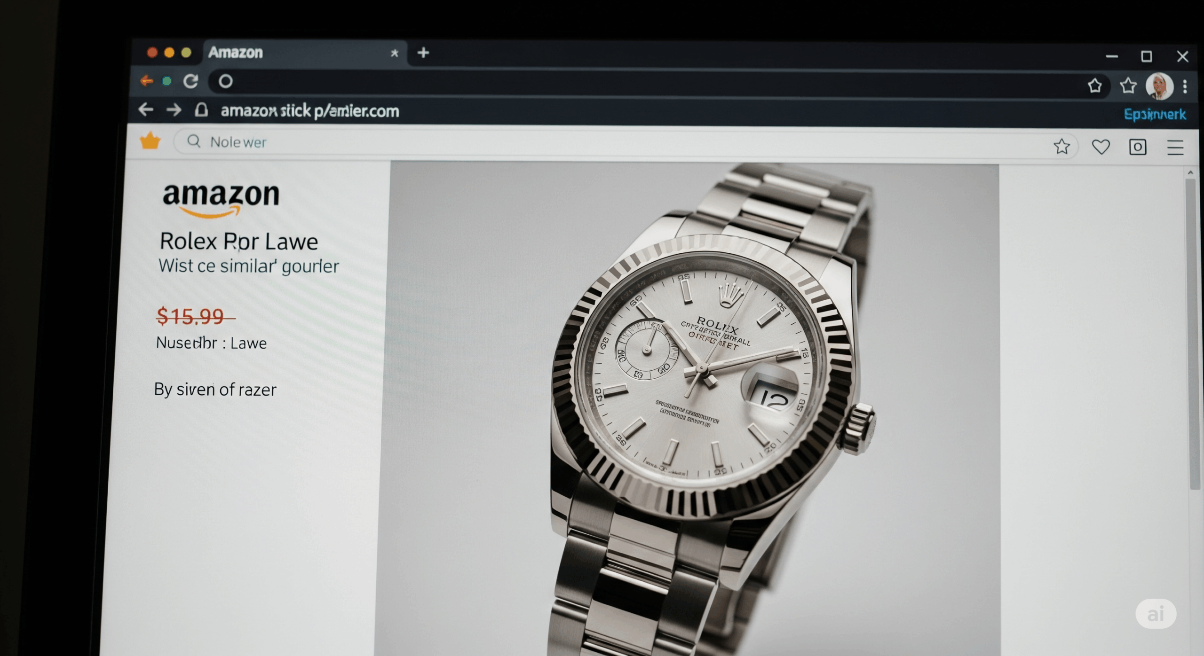Close the Amazon tab
This screenshot has height=656, width=1204.
(x=395, y=54)
